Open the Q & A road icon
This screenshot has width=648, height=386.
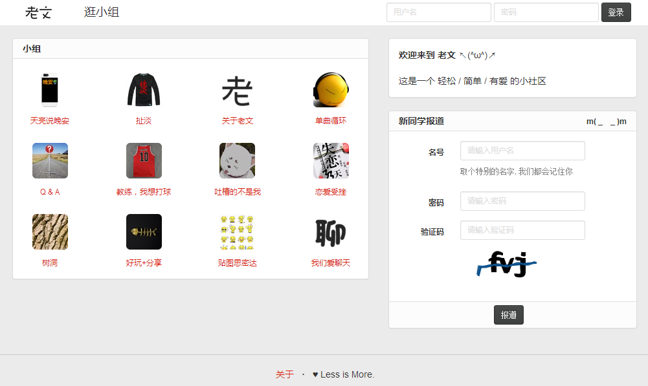pyautogui.click(x=50, y=160)
